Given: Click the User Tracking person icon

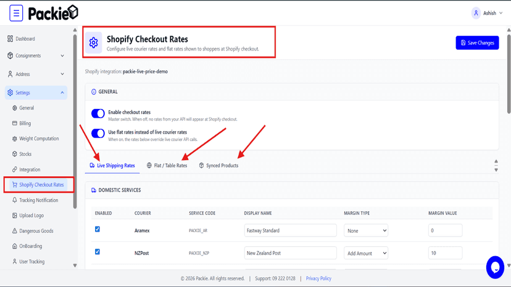Looking at the screenshot, I should pos(14,261).
